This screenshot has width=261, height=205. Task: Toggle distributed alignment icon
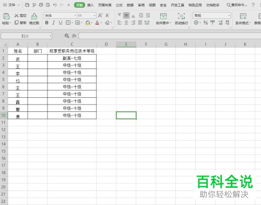pyautogui.click(x=147, y=22)
